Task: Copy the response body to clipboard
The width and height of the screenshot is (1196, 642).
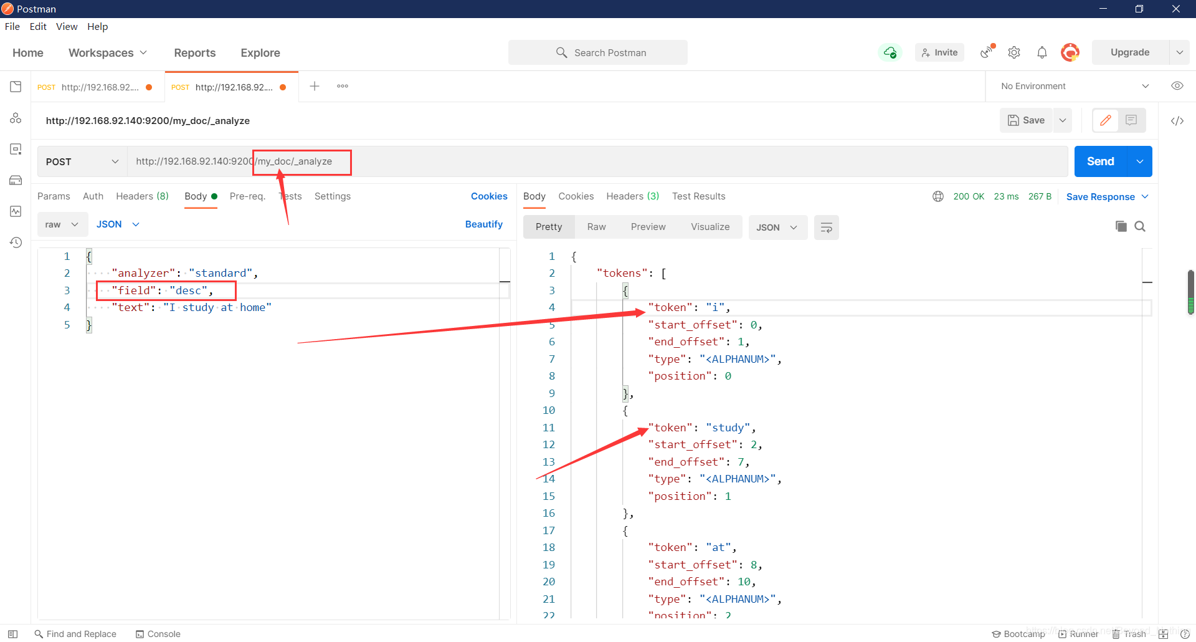Action: pos(1121,226)
